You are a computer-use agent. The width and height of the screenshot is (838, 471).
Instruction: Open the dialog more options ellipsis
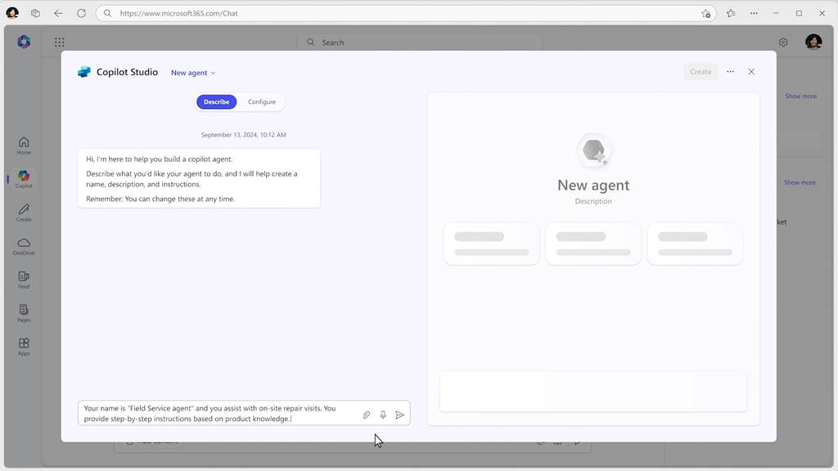(x=730, y=72)
